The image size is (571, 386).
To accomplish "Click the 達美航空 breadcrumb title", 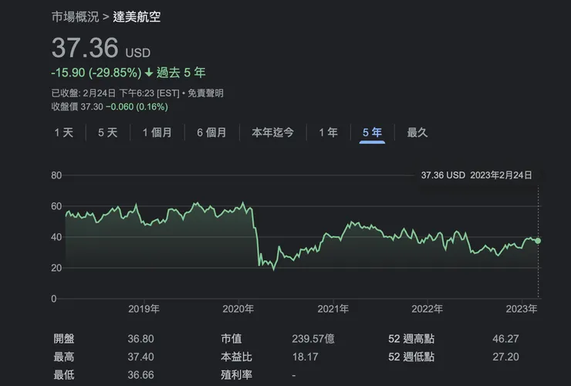I will (137, 17).
